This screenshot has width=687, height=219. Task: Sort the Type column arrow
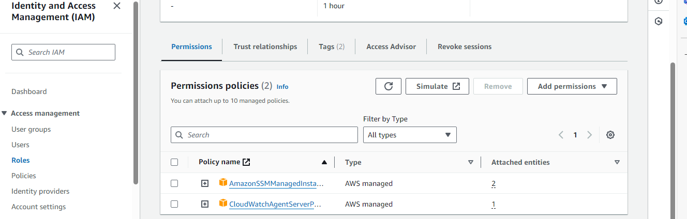click(x=471, y=162)
